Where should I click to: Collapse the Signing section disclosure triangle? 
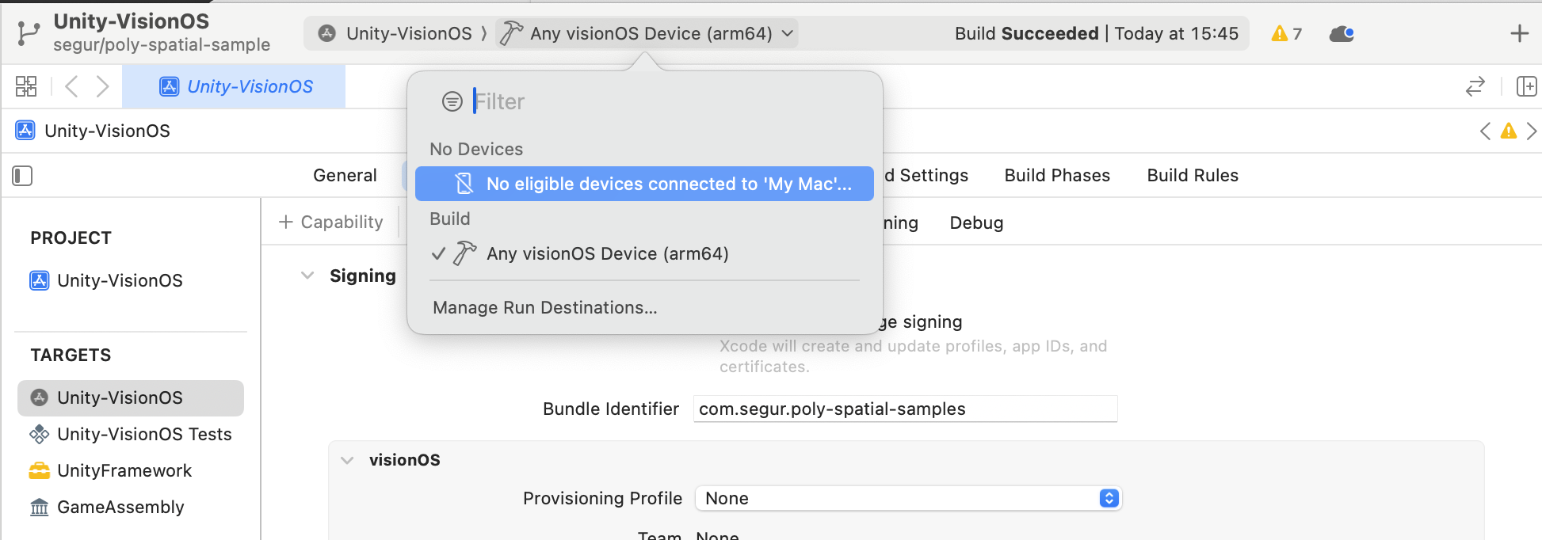(x=307, y=276)
